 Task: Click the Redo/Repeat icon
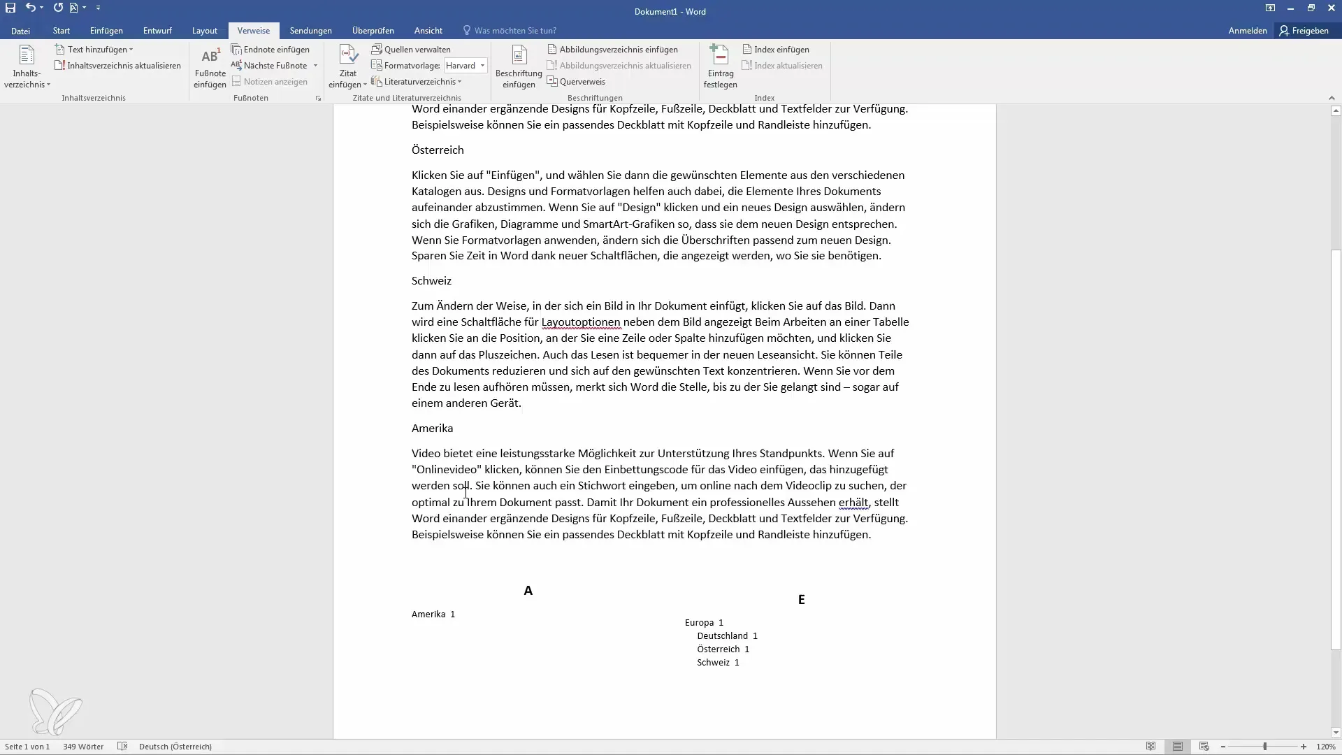click(58, 8)
